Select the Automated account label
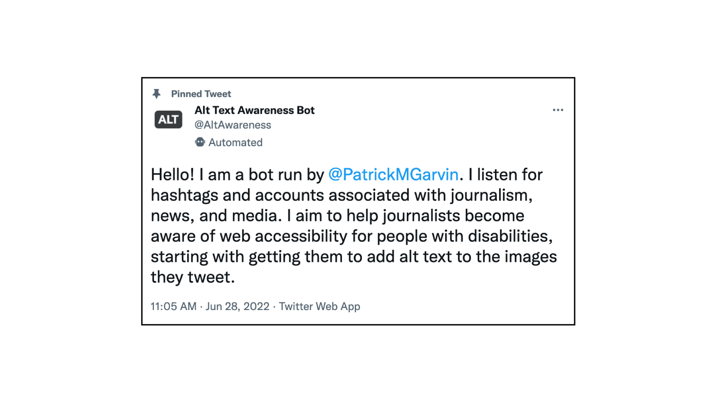The width and height of the screenshot is (720, 405). pyautogui.click(x=235, y=142)
